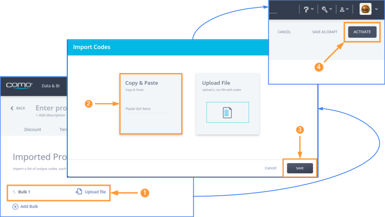Click the Bulk 1 name field
385x217 pixels.
coord(44,192)
